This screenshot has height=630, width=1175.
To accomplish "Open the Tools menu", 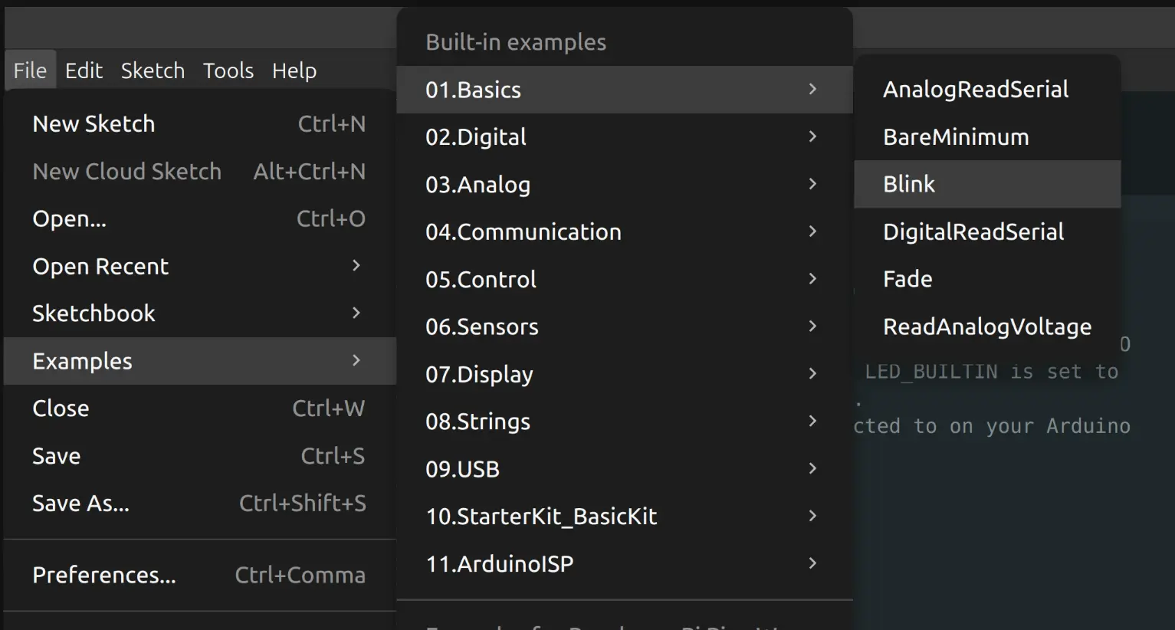I will tap(228, 70).
